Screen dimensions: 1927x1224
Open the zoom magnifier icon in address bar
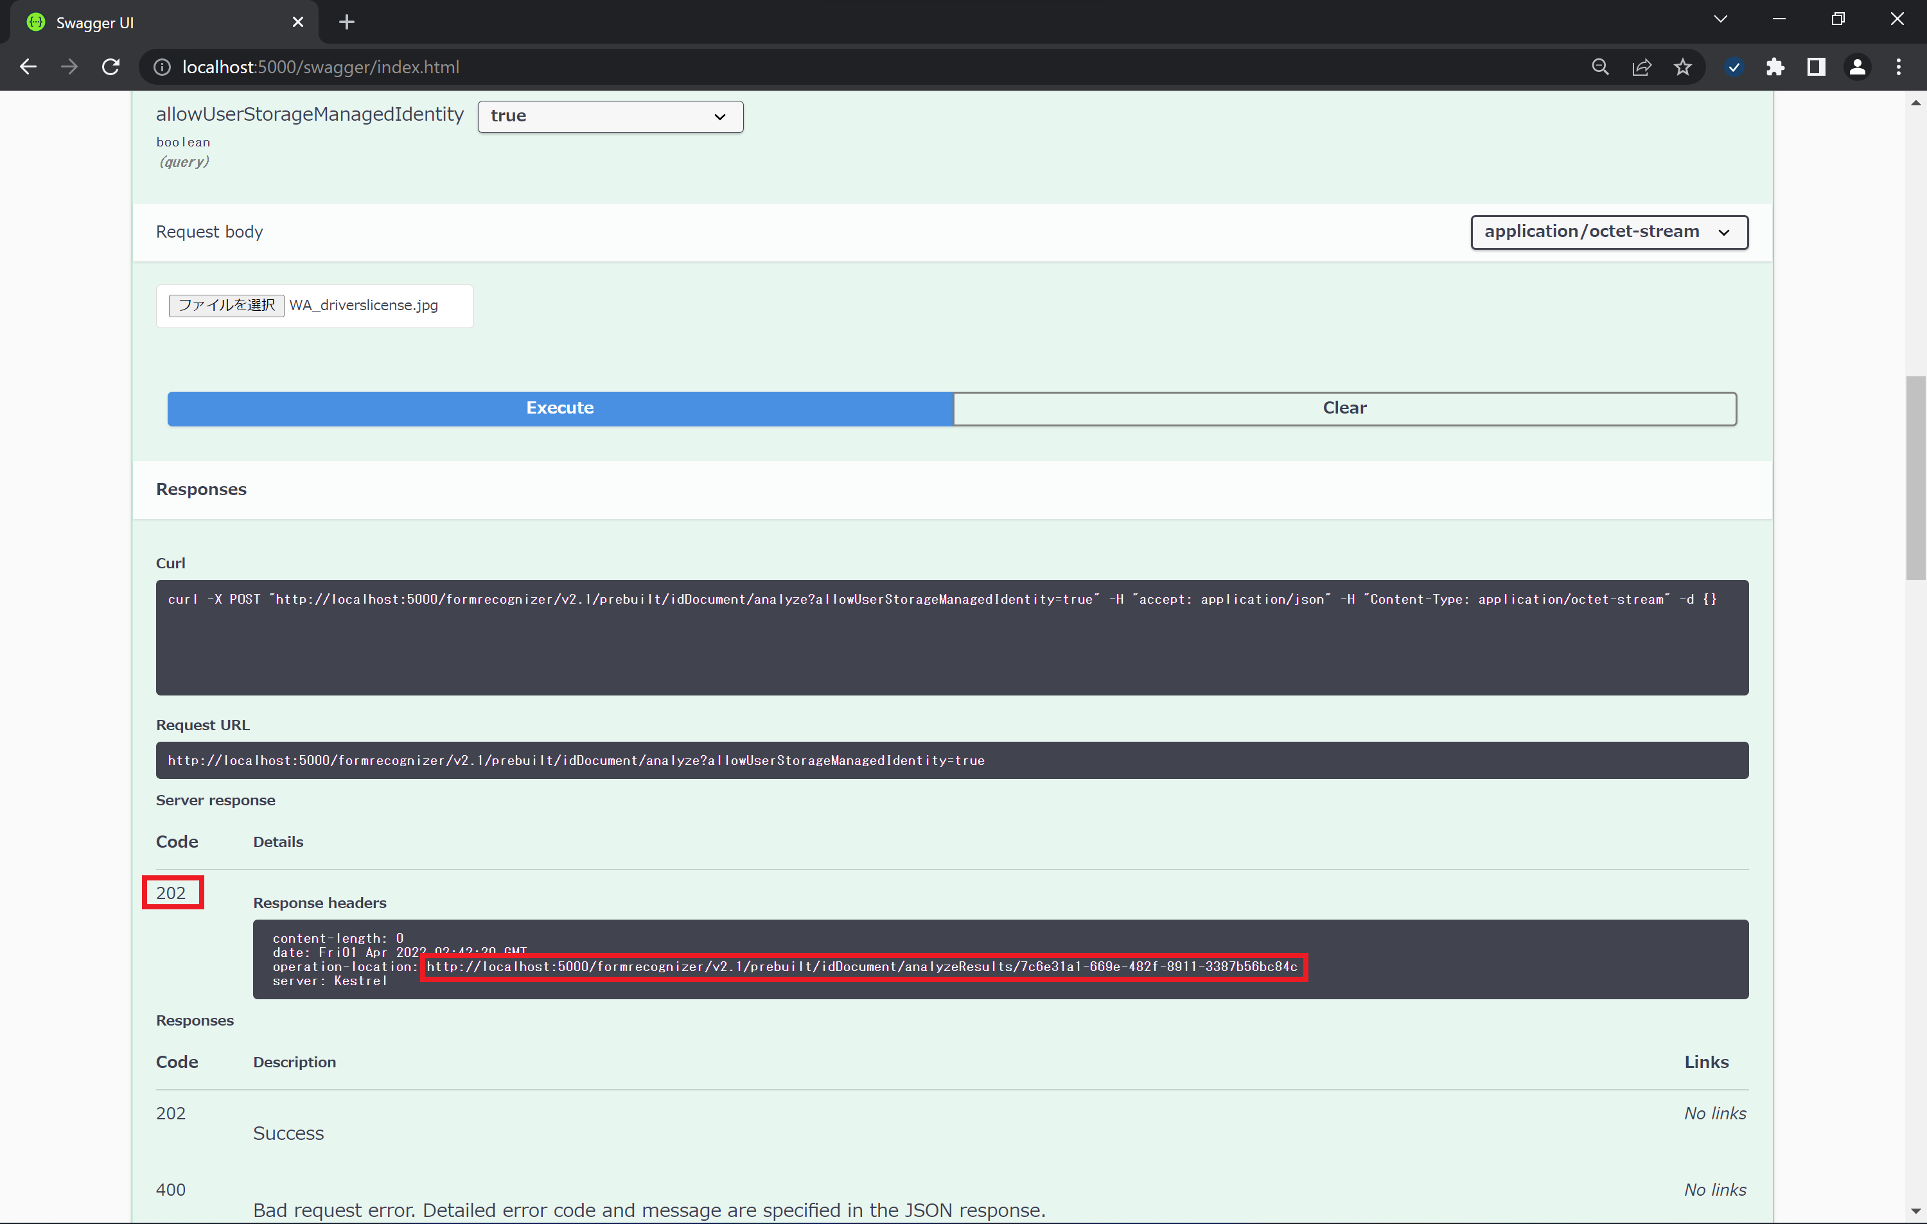1599,67
